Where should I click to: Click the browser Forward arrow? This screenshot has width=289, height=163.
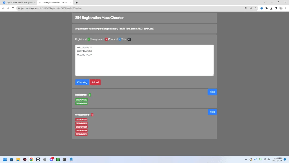coord(8,8)
